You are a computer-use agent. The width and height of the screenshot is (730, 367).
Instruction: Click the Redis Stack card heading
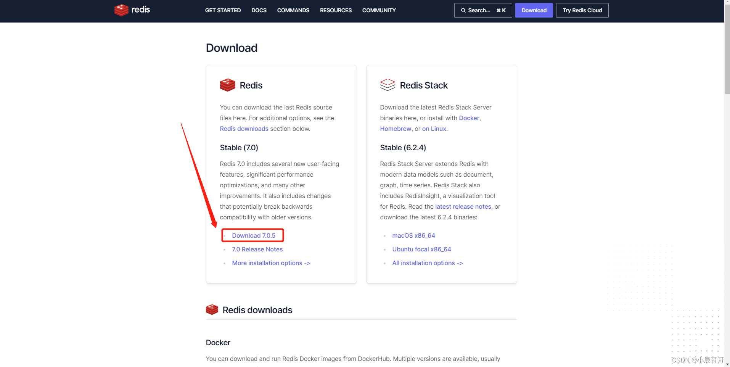[x=424, y=85]
